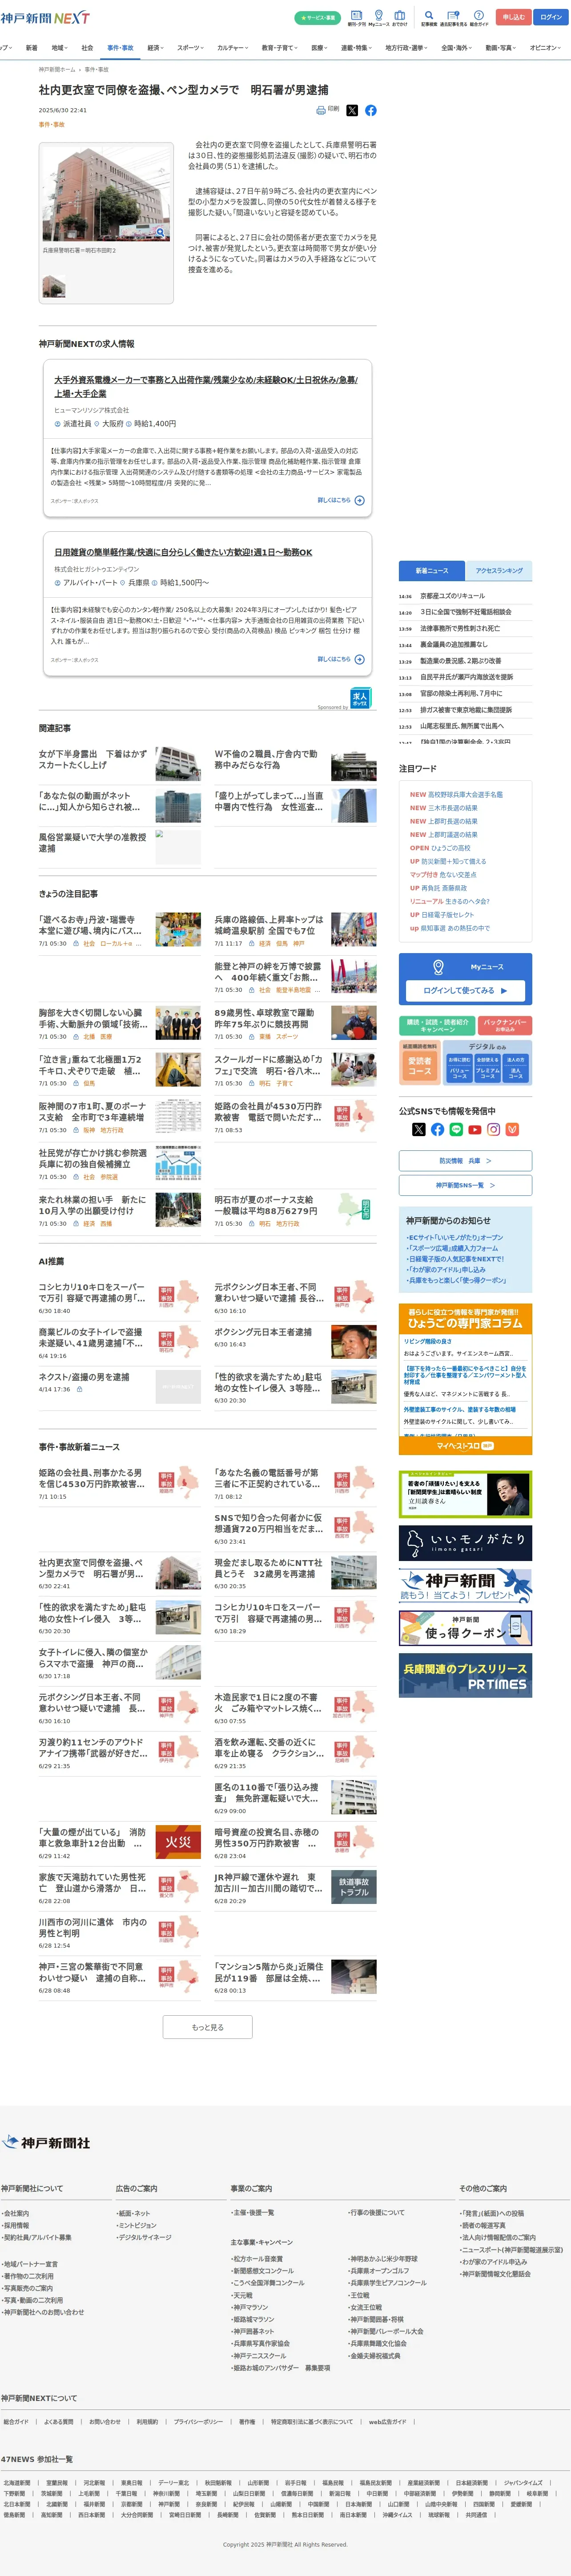Expand the 経済 navigation dropdown
Image resolution: width=571 pixels, height=2576 pixels.
[x=156, y=48]
